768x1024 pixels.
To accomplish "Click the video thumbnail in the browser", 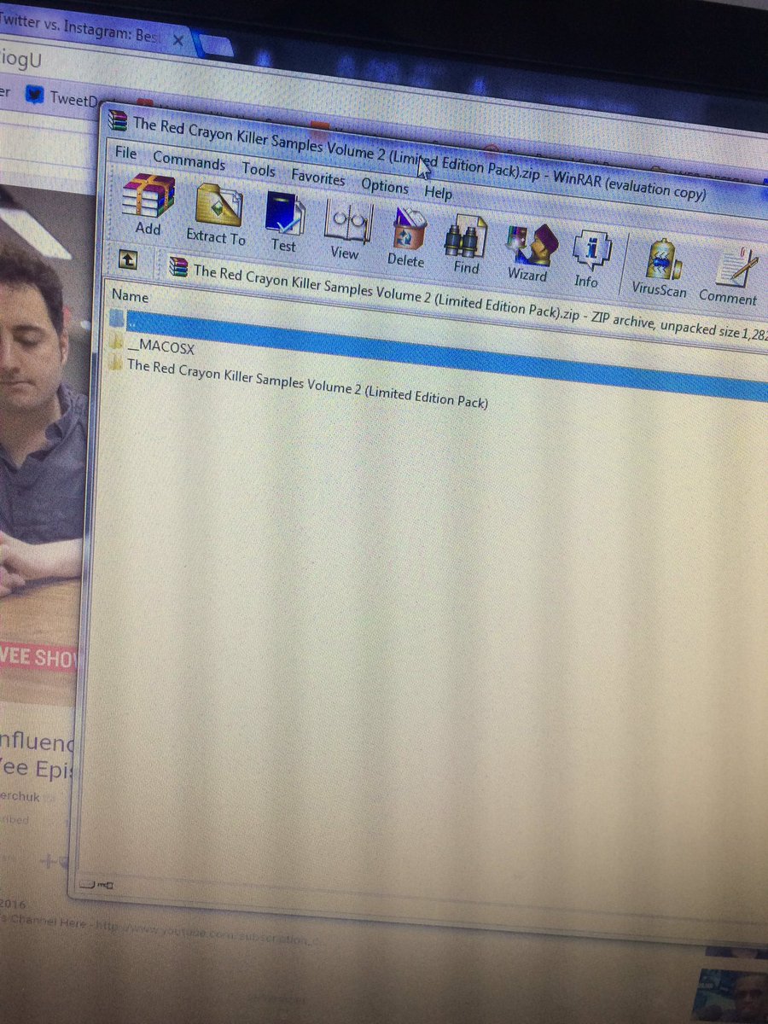I will tap(43, 444).
